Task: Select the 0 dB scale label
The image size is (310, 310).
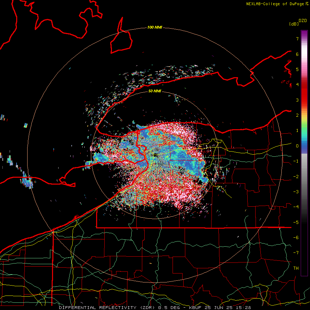Action: pyautogui.click(x=297, y=146)
